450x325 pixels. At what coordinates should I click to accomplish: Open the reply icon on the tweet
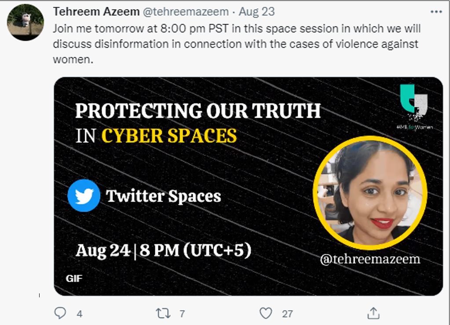coord(60,313)
